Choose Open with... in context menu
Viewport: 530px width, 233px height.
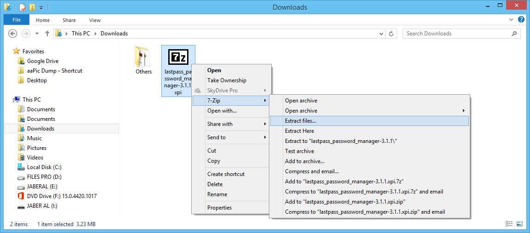[x=232, y=111]
